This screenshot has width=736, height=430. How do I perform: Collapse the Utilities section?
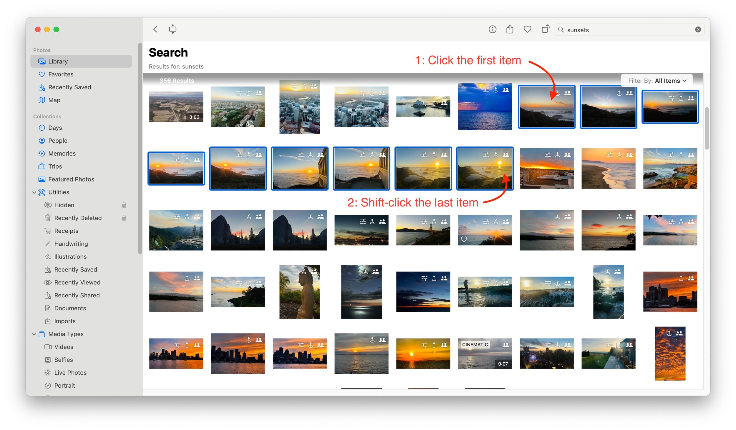[x=34, y=192]
